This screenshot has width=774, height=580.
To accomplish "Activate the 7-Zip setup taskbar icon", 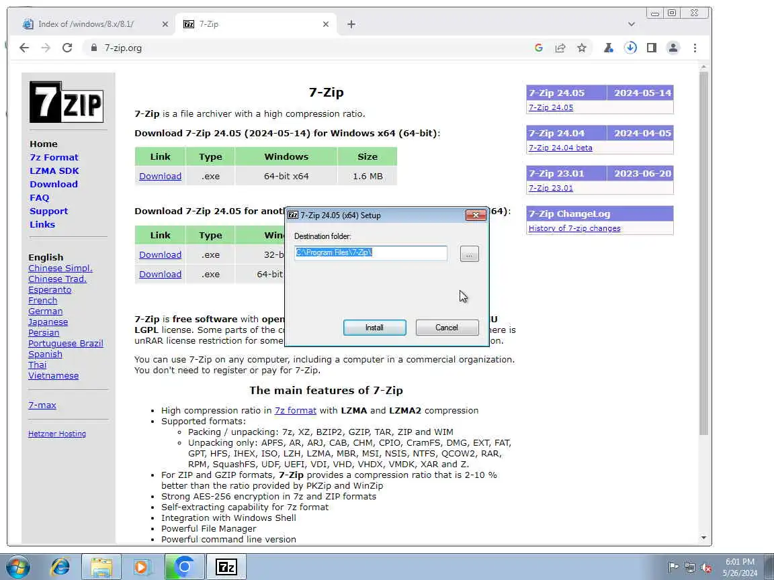I will click(226, 567).
